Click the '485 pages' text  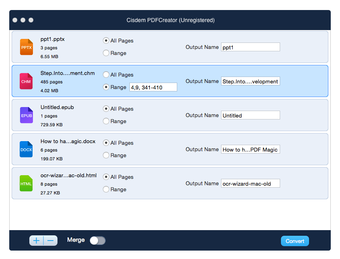(51, 82)
